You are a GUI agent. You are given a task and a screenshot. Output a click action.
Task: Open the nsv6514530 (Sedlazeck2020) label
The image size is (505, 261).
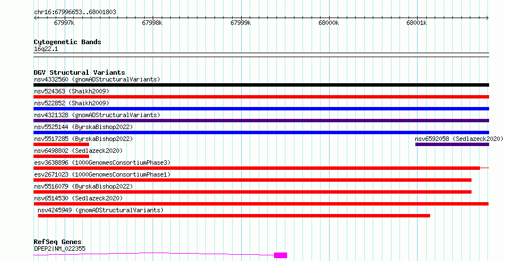[x=78, y=198]
